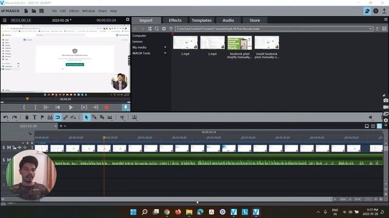Image resolution: width=389 pixels, height=218 pixels.
Task: Click the preview position slider marker
Action: pos(27,99)
